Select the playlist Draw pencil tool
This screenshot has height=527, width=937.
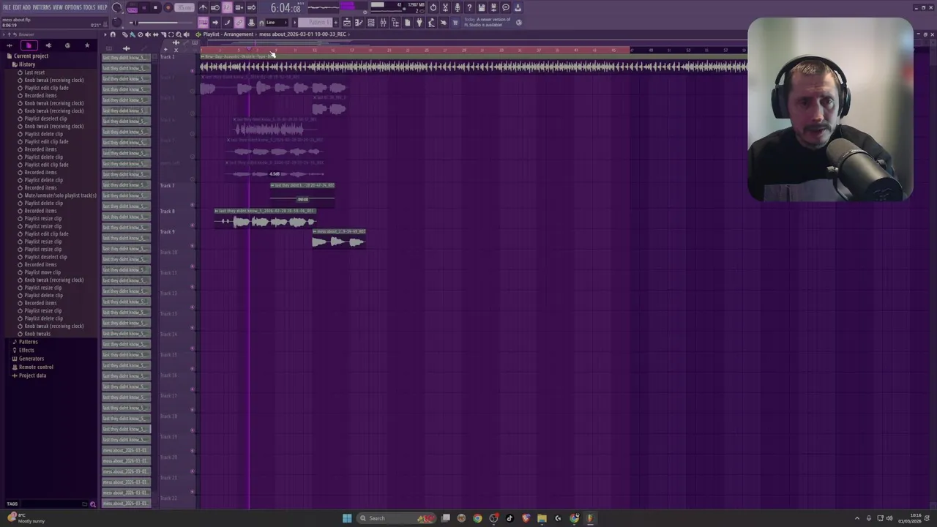pos(125,34)
